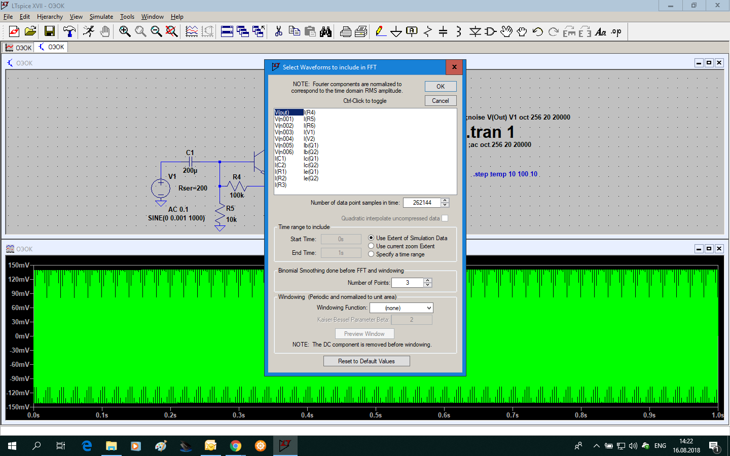The image size is (730, 456).
Task: Switch to the schematic ОЗОК tab
Action: pyautogui.click(x=52, y=47)
